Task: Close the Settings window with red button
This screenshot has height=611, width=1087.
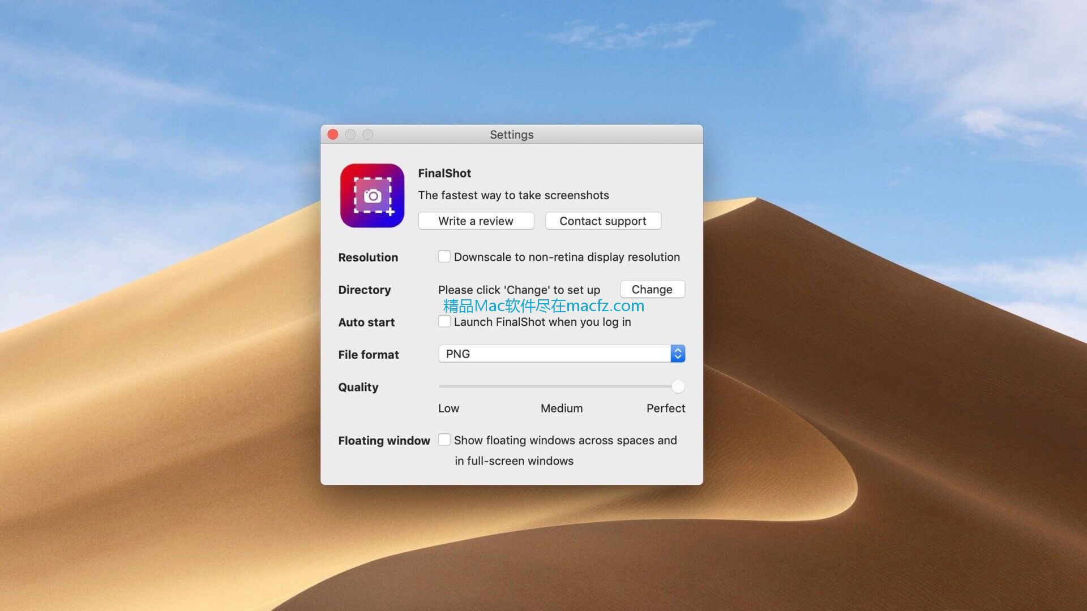Action: point(333,135)
